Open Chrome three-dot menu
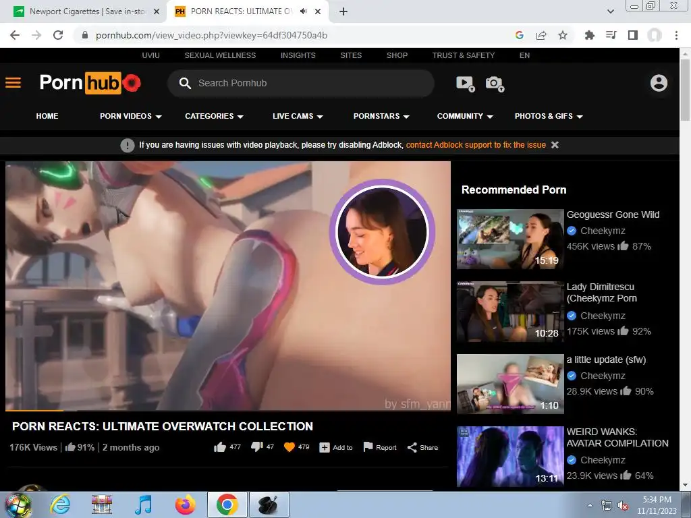The width and height of the screenshot is (691, 518). 676,35
